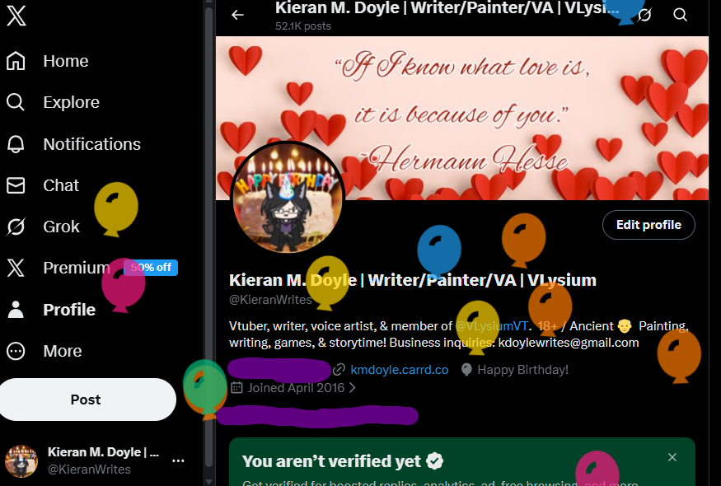
Task: Click the birthday balloon icon
Action: pyautogui.click(x=466, y=370)
